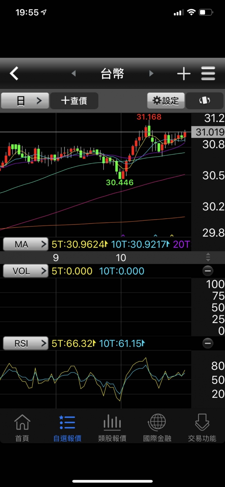
Task: Tap MA 5T:30.9624 value
Action: point(78,244)
